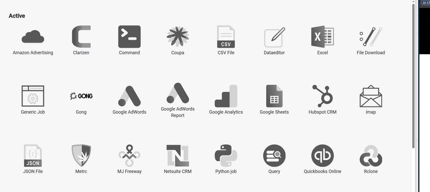Click the "Active" section heading
The height and width of the screenshot is (192, 430).
[17, 16]
